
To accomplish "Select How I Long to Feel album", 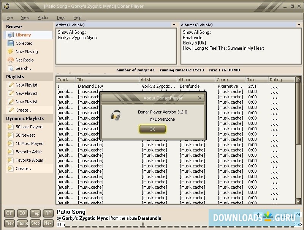I will [x=223, y=48].
